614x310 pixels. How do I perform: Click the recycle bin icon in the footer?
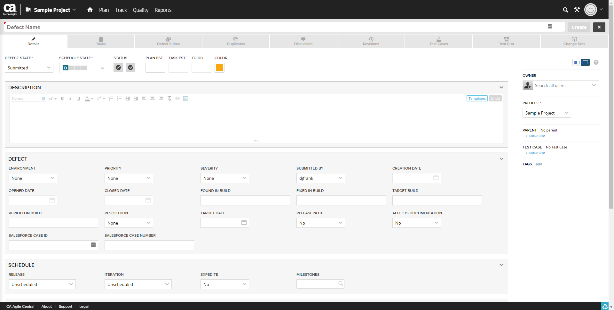coord(605,306)
